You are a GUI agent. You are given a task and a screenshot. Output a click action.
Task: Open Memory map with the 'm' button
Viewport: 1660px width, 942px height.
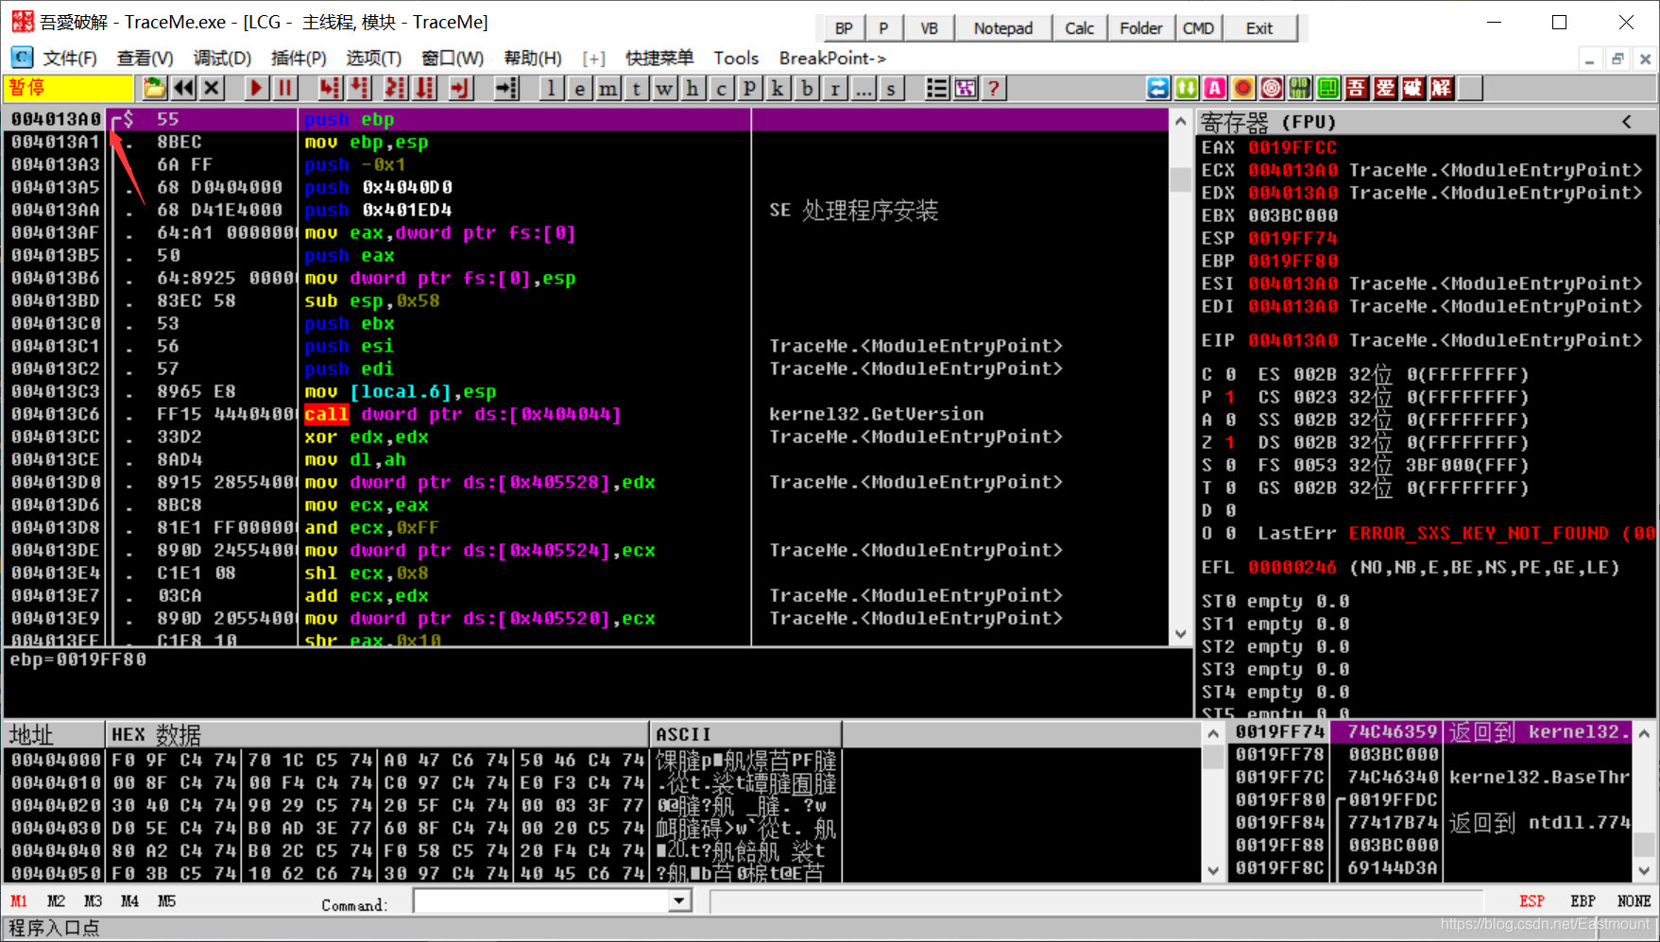click(608, 88)
